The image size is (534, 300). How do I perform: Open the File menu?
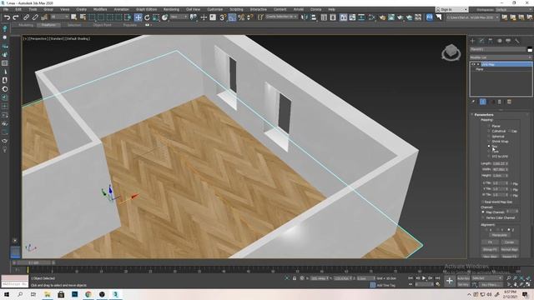pyautogui.click(x=6, y=9)
